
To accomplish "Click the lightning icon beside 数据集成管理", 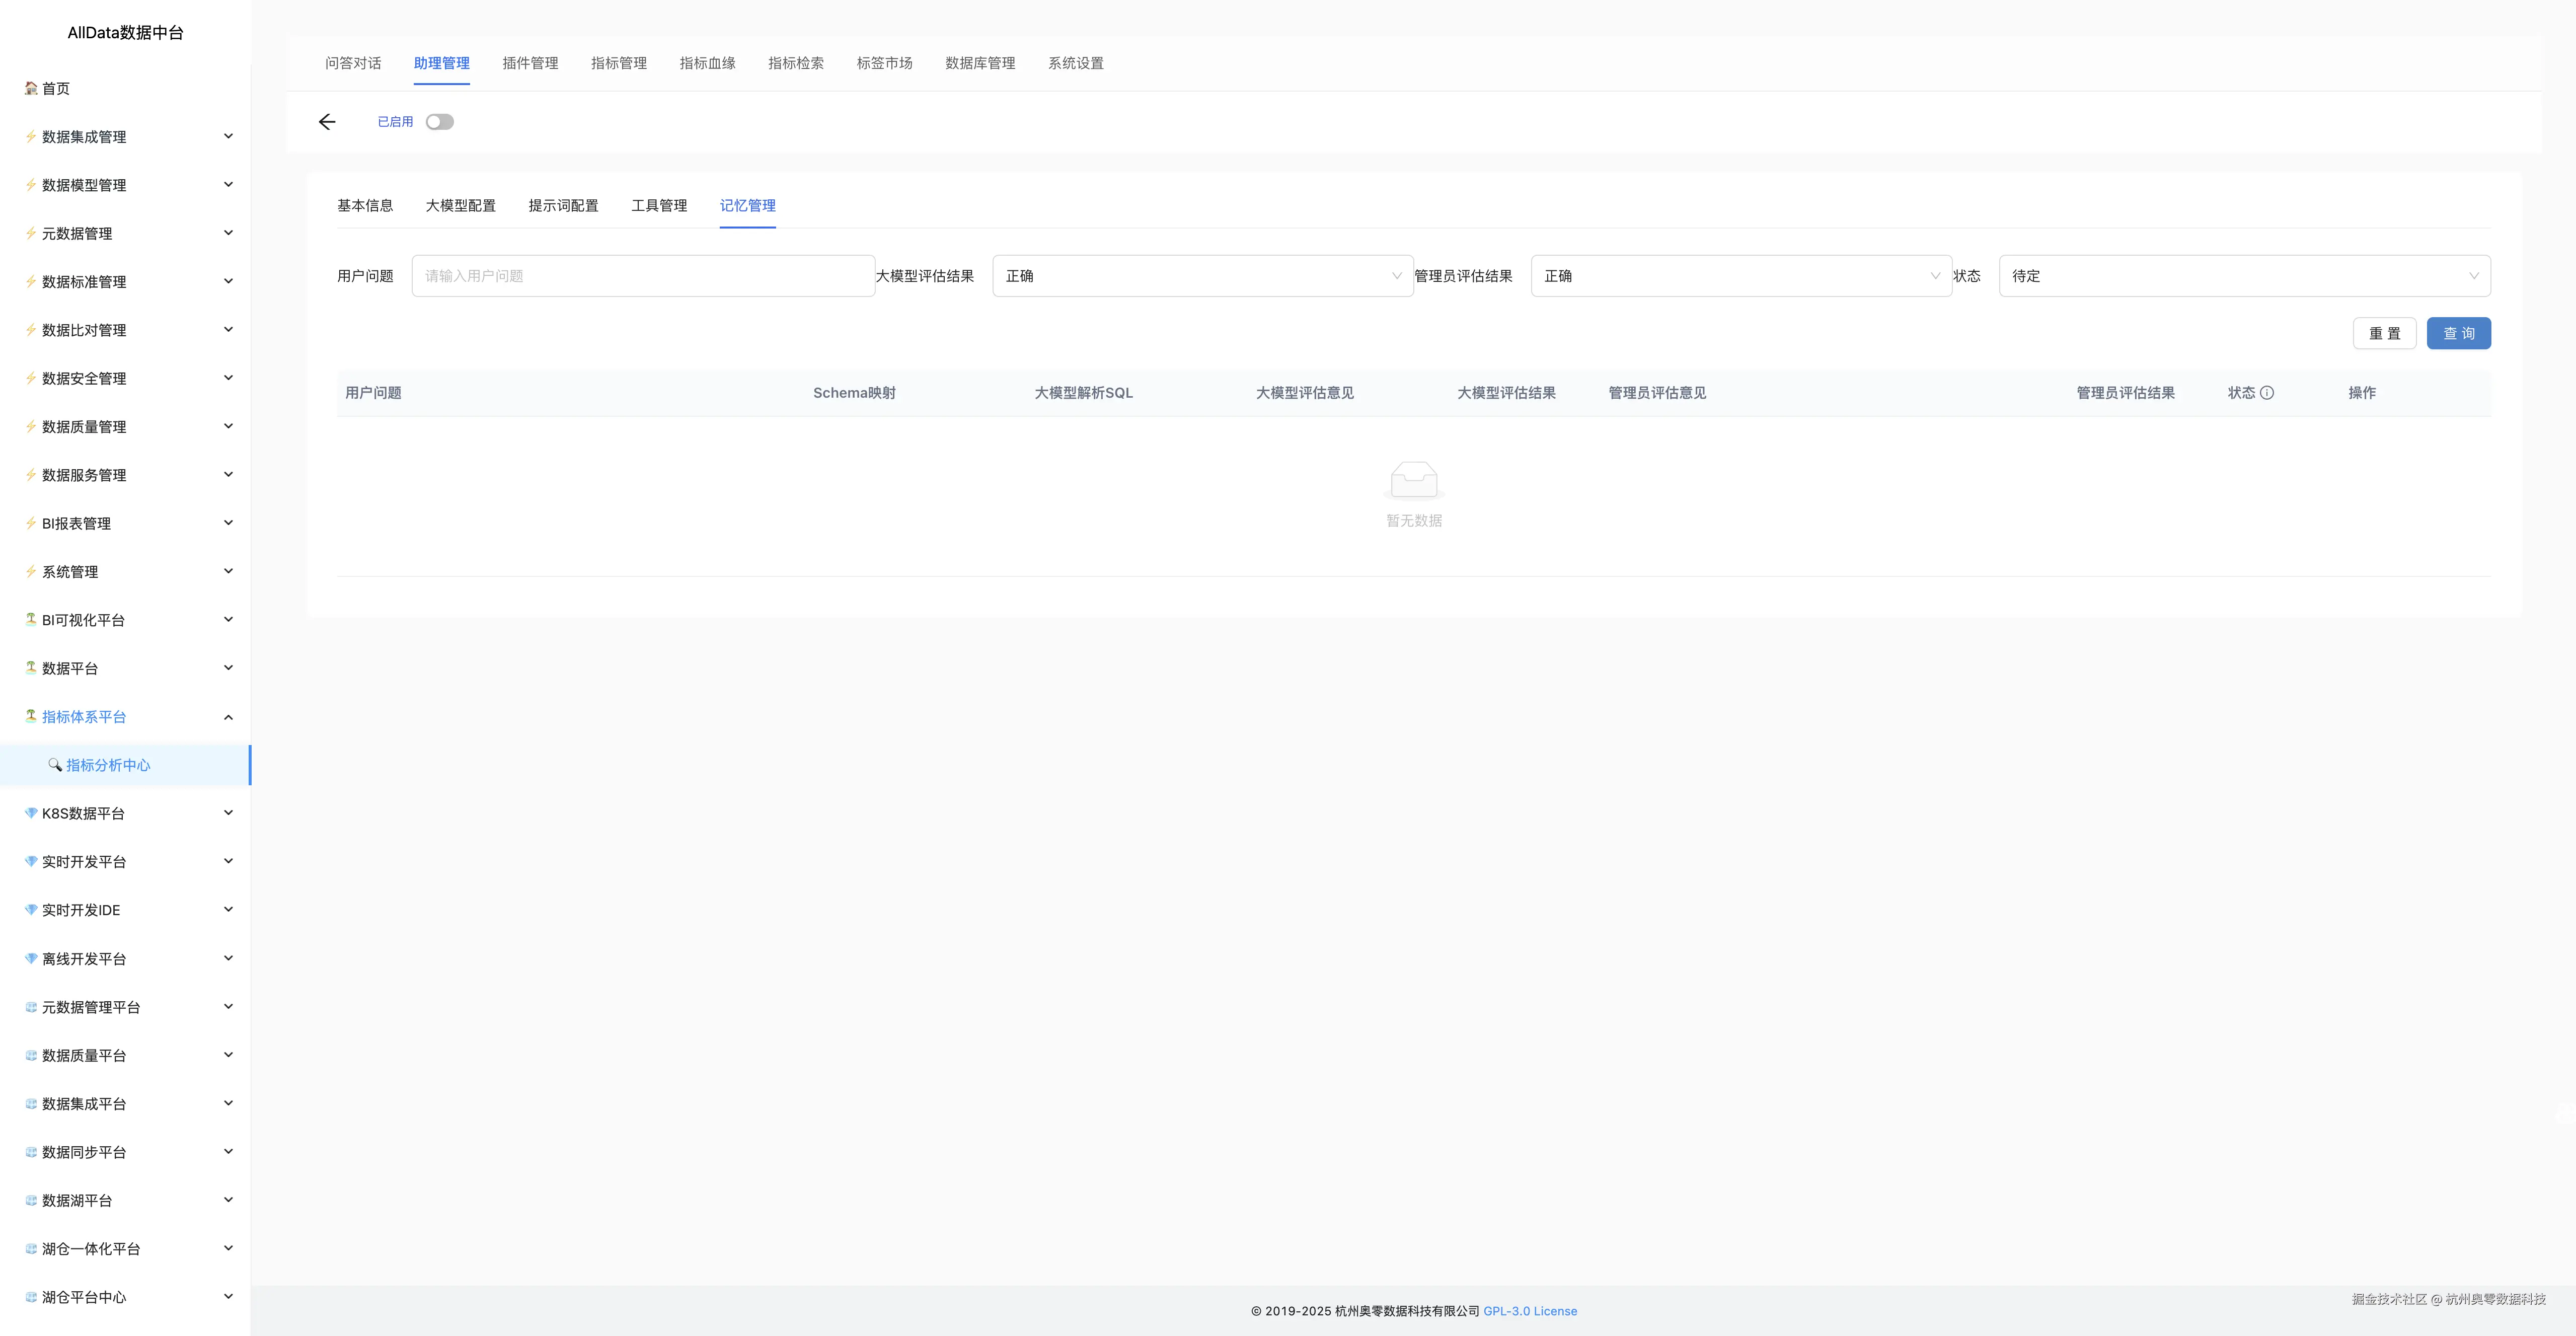I will coord(31,136).
